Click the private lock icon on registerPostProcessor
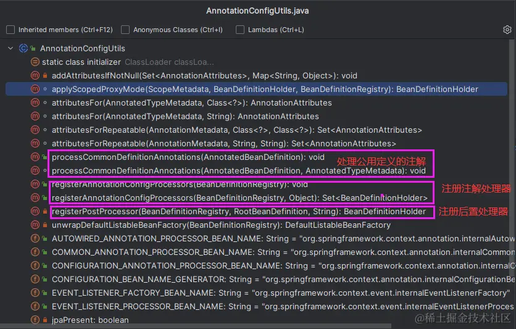This screenshot has width=516, height=329. tap(45, 211)
